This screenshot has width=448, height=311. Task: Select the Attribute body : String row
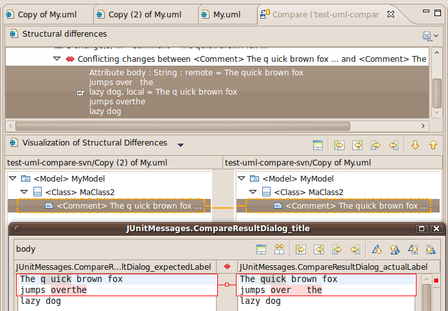pos(217,92)
